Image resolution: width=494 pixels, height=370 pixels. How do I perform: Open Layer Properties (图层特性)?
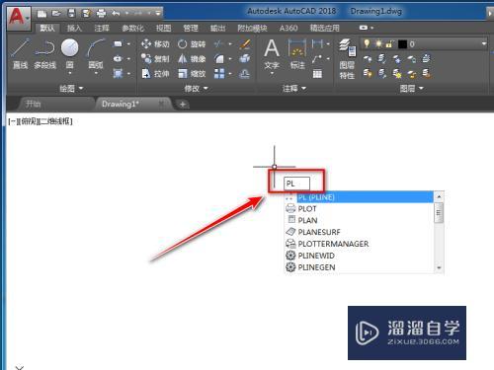[347, 58]
